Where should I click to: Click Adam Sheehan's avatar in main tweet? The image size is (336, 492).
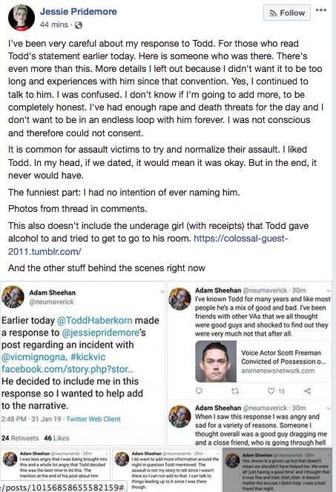coord(13,297)
